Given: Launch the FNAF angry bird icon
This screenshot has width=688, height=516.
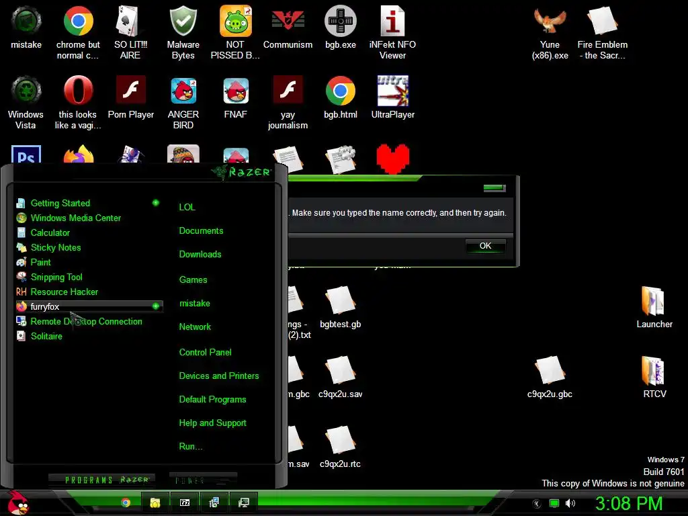Looking at the screenshot, I should point(236,91).
